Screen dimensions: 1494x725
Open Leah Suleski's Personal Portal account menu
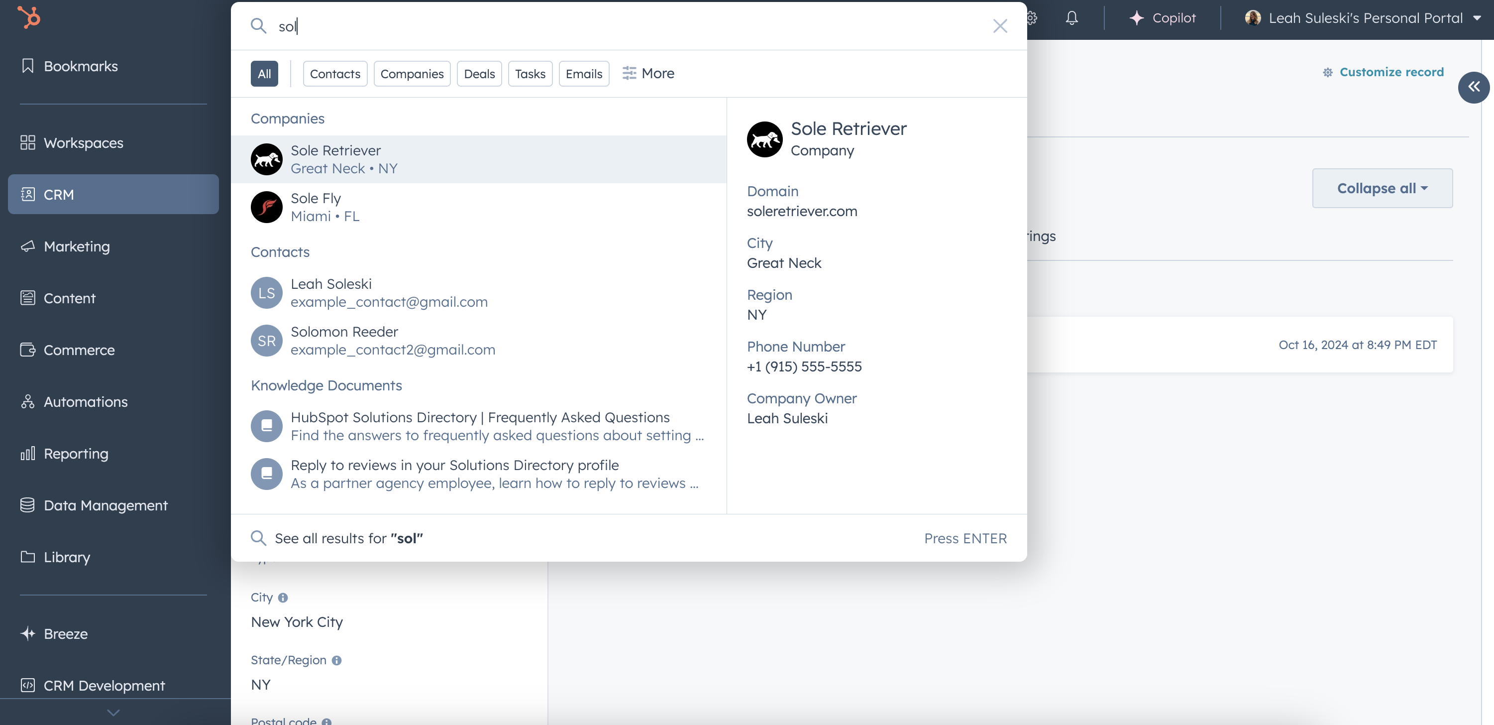point(1363,18)
